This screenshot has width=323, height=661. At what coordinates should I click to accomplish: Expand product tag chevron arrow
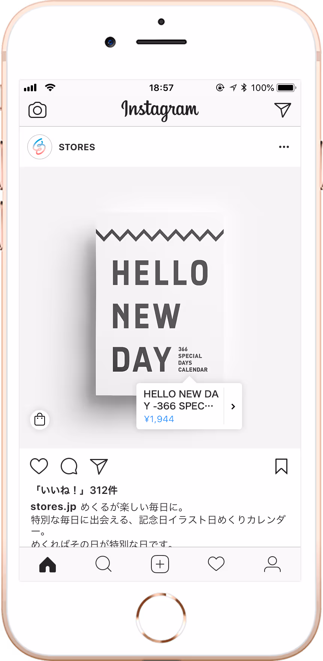click(233, 406)
